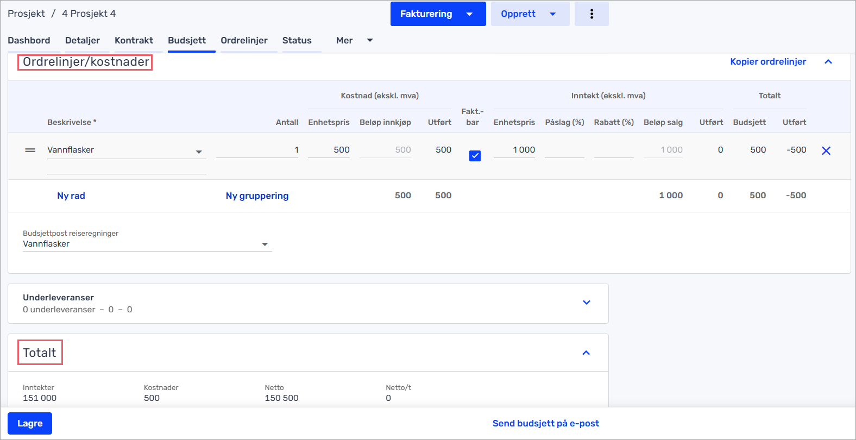Click the Kostnader value 500 in the Totalt section

coord(152,398)
